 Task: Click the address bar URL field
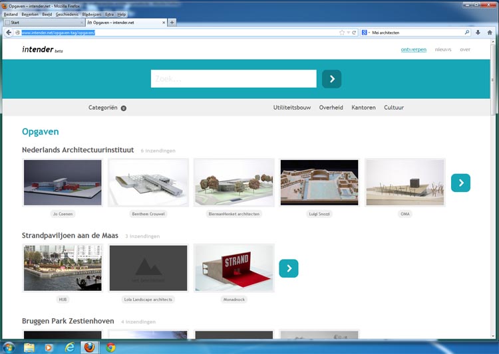point(180,33)
